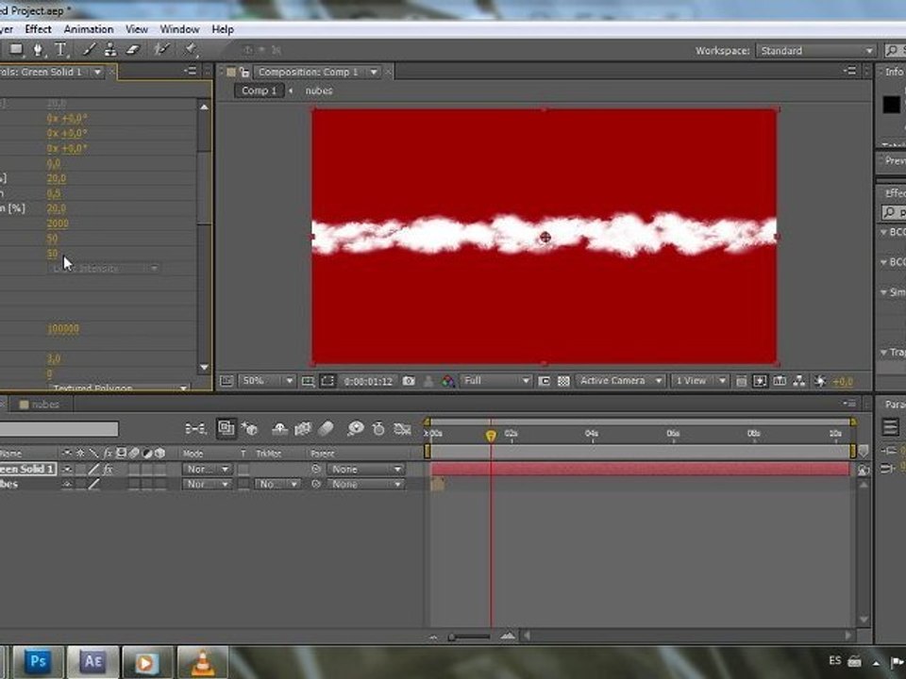Open blending Mode dropdown for Green Solid 1
The height and width of the screenshot is (679, 906).
pos(207,469)
